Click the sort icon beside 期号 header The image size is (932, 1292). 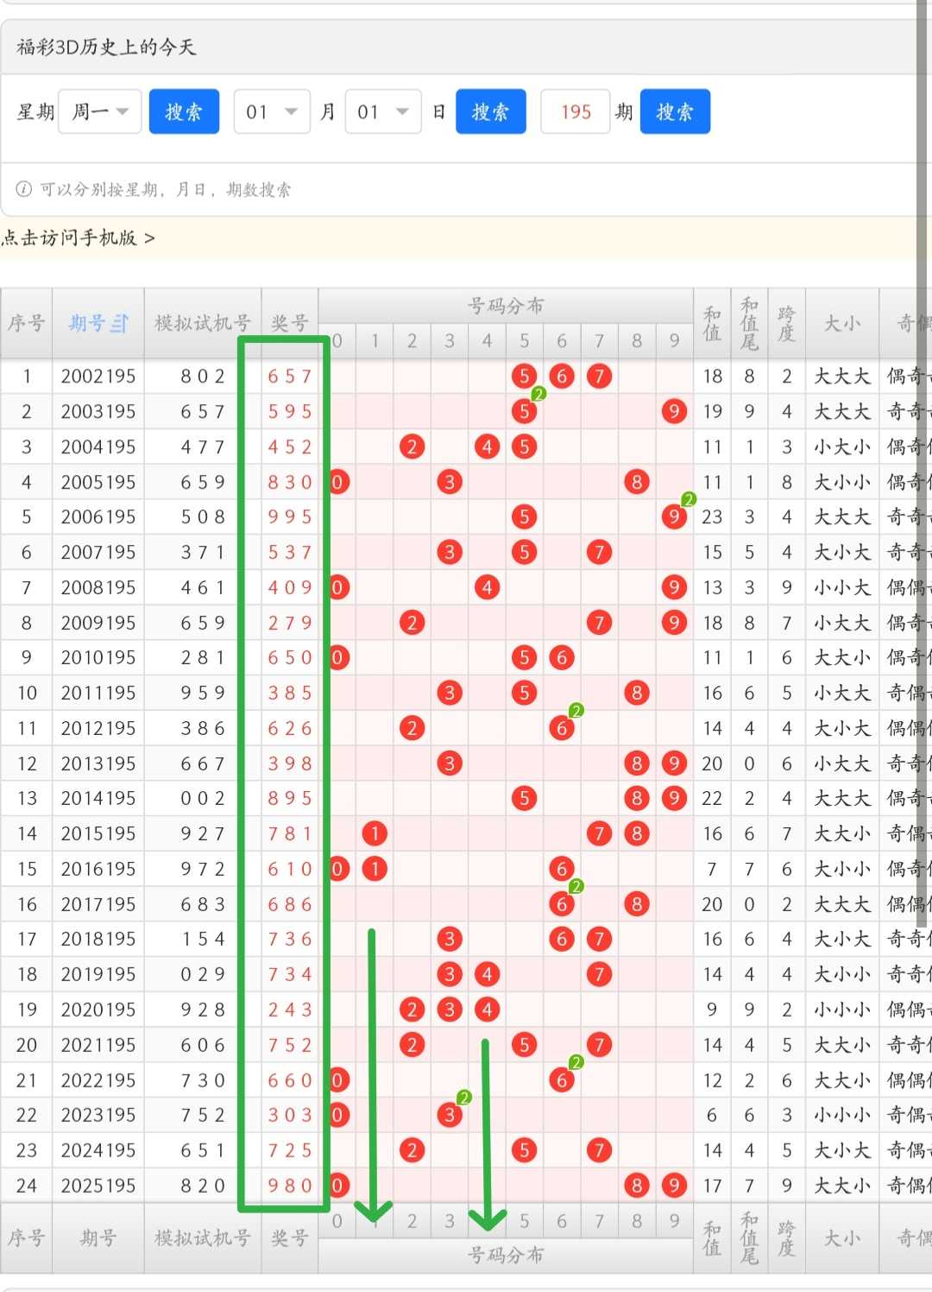click(x=120, y=324)
